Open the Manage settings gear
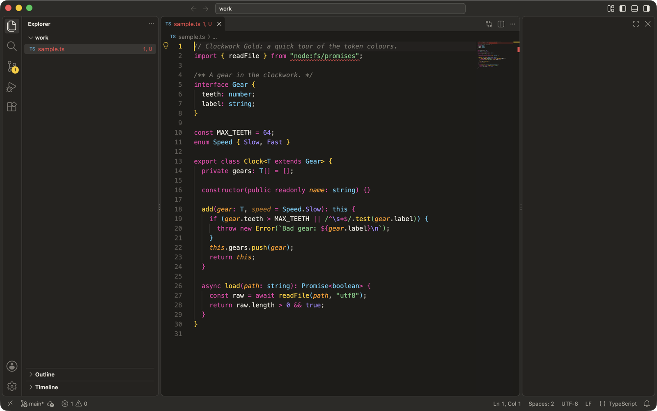Viewport: 657px width, 411px height. [12, 386]
